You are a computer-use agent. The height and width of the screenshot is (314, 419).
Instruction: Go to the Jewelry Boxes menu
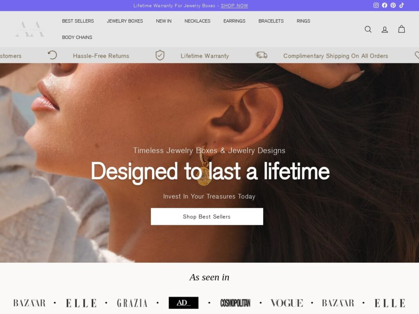point(125,21)
